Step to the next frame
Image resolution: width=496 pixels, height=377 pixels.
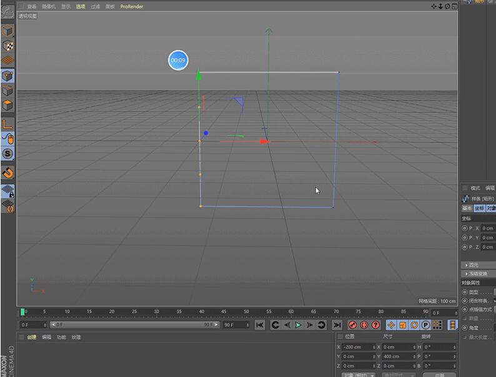tap(310, 325)
